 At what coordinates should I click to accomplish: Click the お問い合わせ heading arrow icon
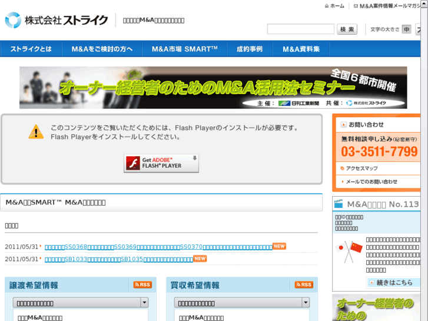(343, 125)
